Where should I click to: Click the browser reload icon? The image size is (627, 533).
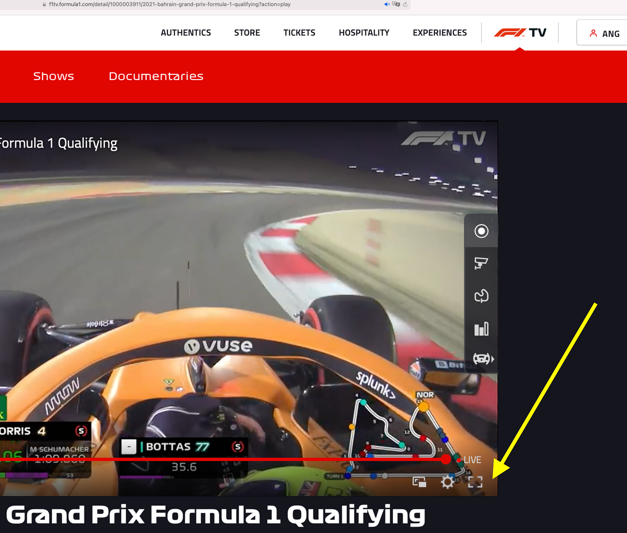pos(406,4)
